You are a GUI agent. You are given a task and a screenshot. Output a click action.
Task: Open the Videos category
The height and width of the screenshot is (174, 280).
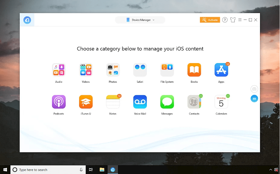coord(86,70)
